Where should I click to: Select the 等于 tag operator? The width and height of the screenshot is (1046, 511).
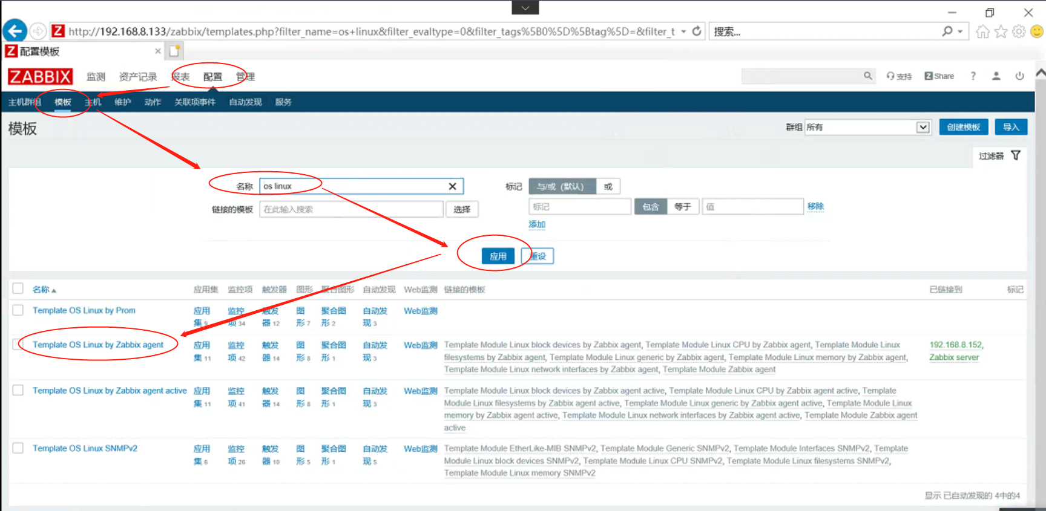683,207
